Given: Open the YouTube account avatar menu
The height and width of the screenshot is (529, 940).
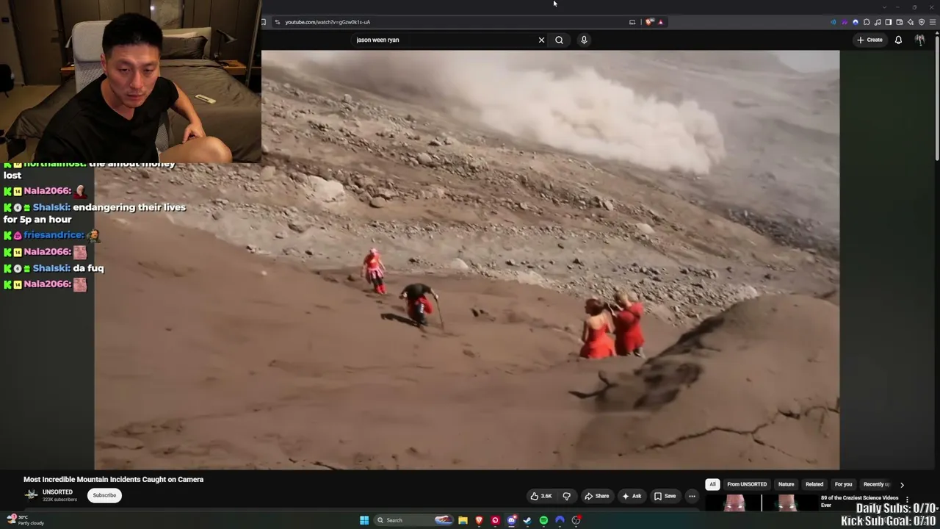Looking at the screenshot, I should pyautogui.click(x=919, y=40).
